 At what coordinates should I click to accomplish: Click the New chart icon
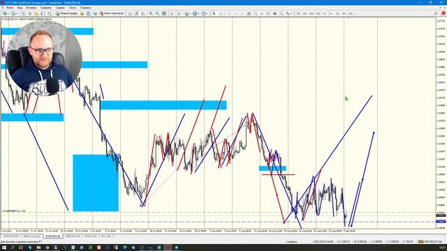(x=5, y=13)
